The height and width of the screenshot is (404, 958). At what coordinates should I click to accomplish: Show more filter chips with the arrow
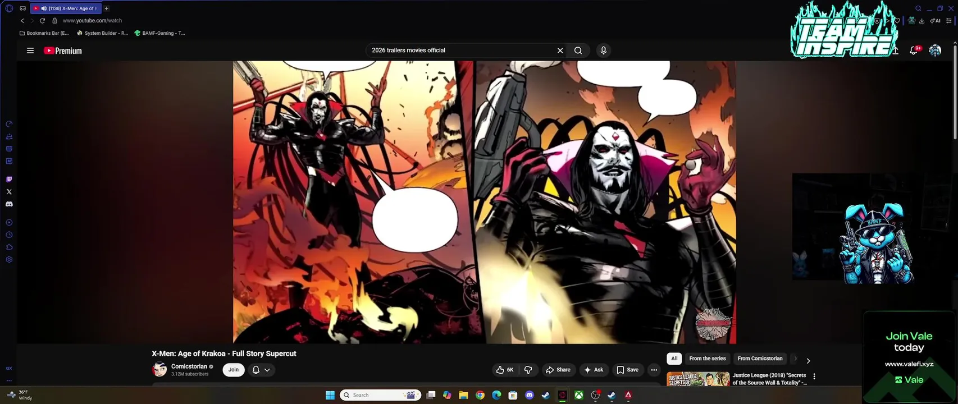808,361
